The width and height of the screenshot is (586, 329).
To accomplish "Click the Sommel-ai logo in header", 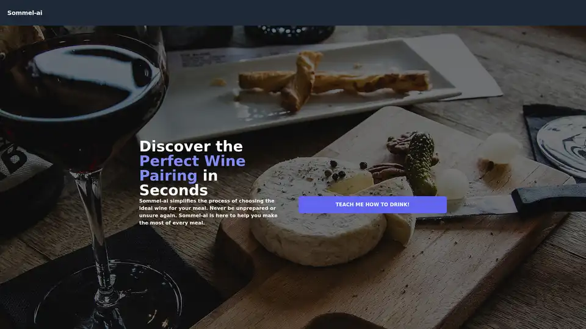I will [24, 13].
